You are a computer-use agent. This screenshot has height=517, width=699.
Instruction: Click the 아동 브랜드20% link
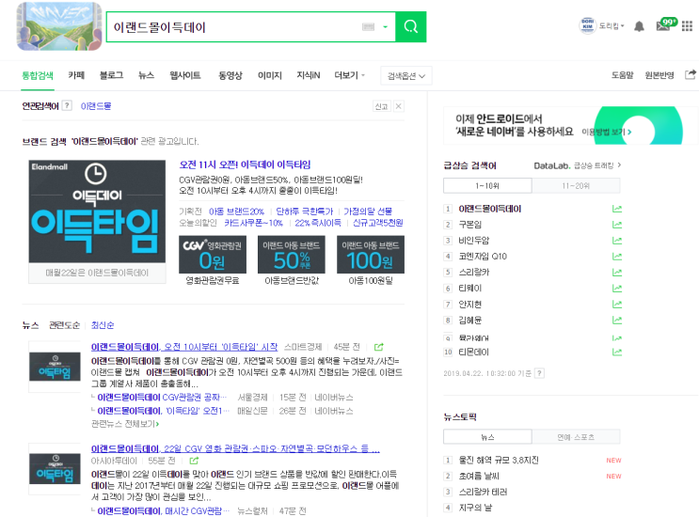236,211
